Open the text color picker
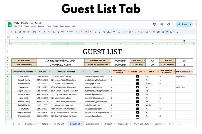 (109, 32)
